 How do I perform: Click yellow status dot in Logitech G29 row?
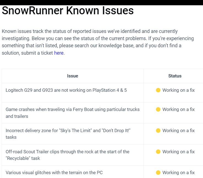[x=158, y=90]
